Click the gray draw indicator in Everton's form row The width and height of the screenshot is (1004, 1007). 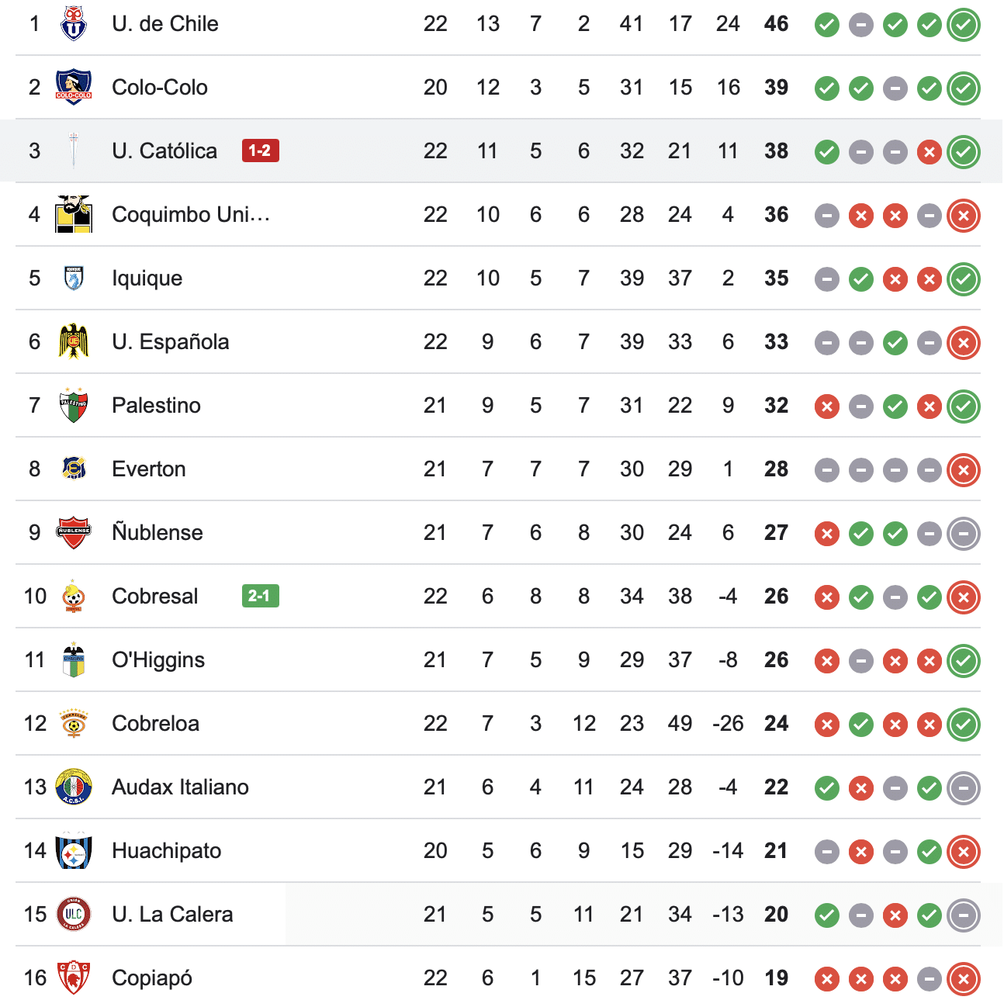point(826,469)
